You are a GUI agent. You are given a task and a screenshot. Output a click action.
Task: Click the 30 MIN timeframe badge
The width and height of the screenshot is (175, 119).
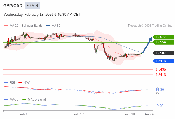point(32,6)
